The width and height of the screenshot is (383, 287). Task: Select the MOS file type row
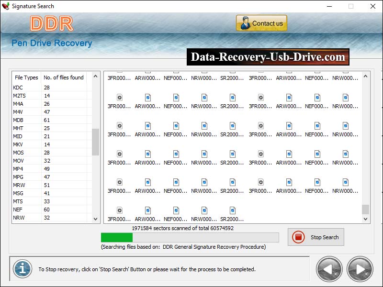click(x=52, y=153)
